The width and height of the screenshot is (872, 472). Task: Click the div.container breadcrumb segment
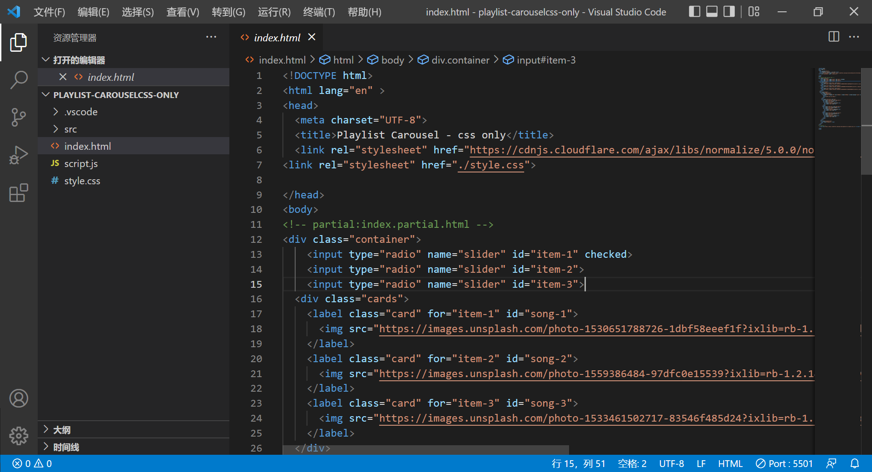point(454,60)
